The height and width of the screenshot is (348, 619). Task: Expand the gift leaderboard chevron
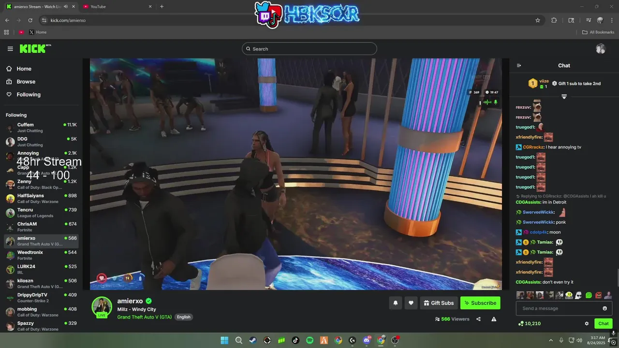click(564, 97)
